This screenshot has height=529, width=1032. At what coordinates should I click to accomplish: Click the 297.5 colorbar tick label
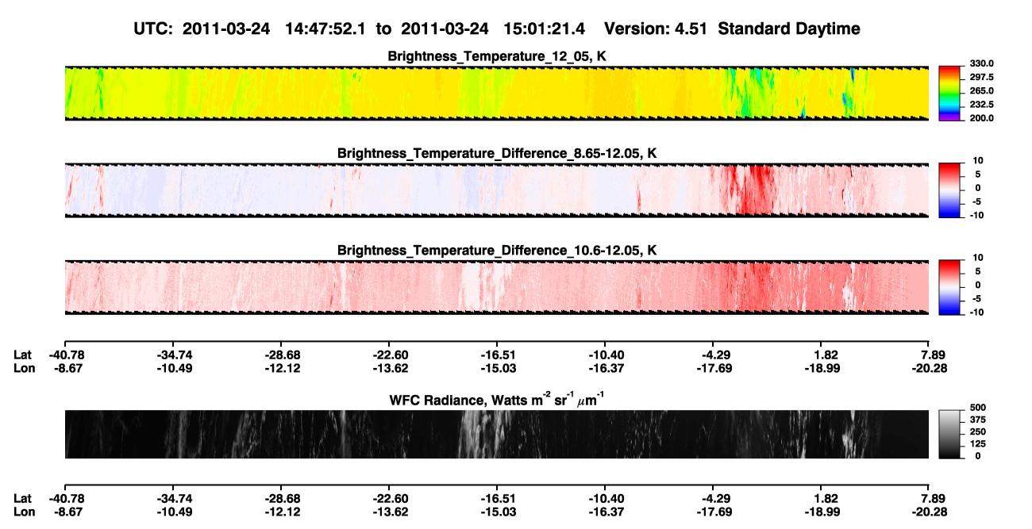click(x=981, y=78)
